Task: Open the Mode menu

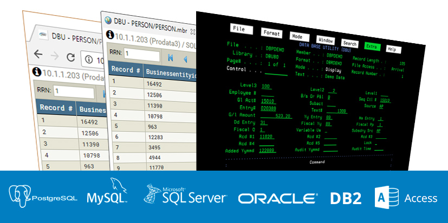Action: 300,37
